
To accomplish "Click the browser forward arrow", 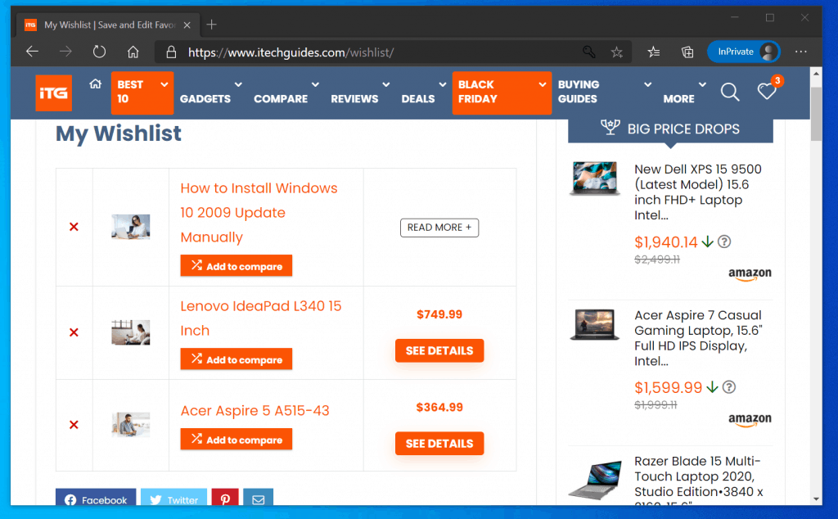I will (x=65, y=52).
